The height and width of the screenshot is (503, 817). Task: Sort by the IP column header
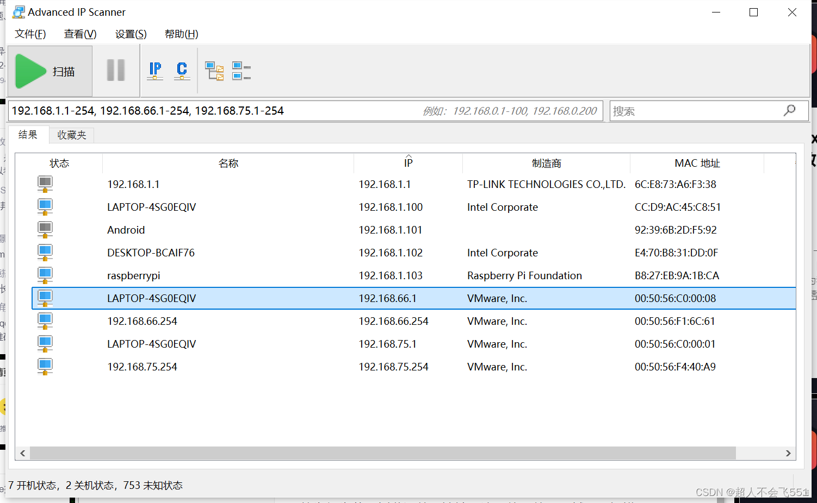coord(408,164)
